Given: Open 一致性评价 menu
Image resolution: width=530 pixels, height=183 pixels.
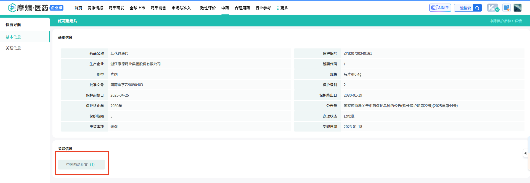Looking at the screenshot, I should pyautogui.click(x=206, y=8).
